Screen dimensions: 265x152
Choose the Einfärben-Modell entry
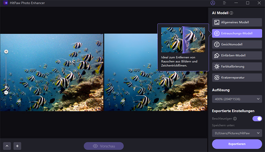[237, 56]
